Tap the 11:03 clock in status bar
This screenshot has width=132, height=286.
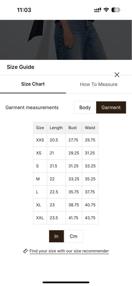24,10
